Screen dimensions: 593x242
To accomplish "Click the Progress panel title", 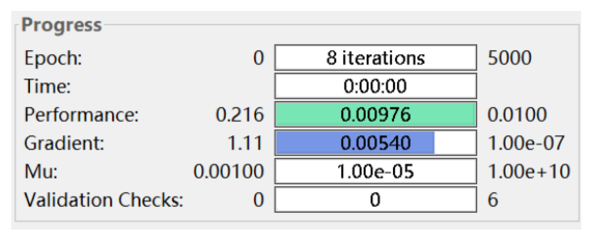I will 61,25.
